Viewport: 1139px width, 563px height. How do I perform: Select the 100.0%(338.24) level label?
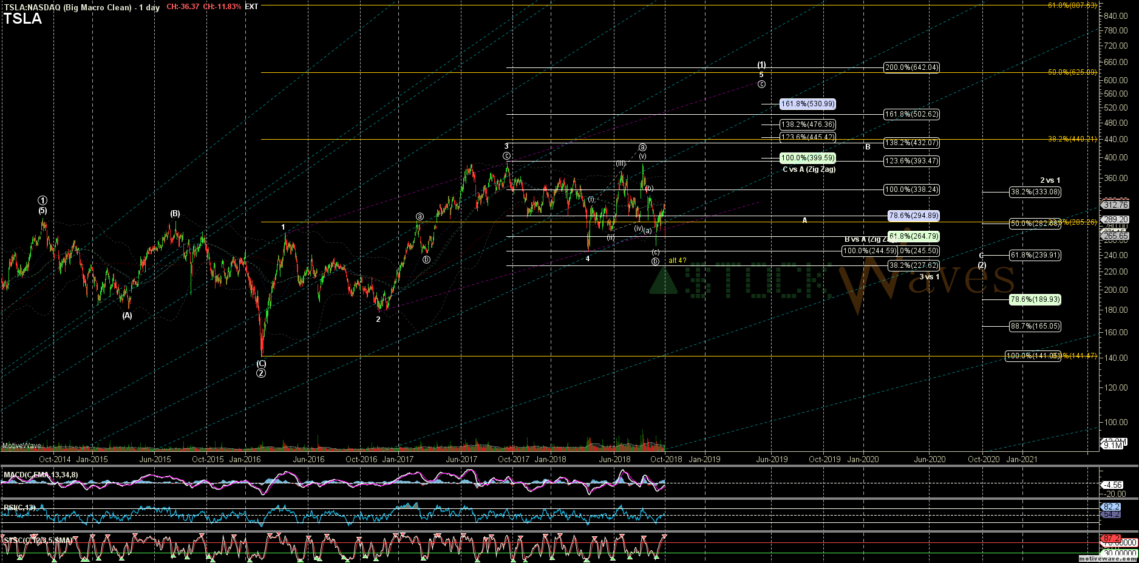(x=911, y=189)
